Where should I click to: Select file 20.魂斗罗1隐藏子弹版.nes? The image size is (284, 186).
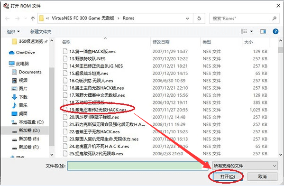tap(94, 117)
